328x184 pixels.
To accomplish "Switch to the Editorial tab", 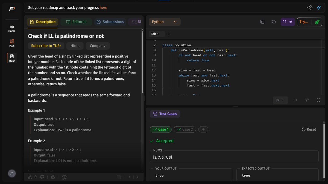I will pyautogui.click(x=76, y=22).
